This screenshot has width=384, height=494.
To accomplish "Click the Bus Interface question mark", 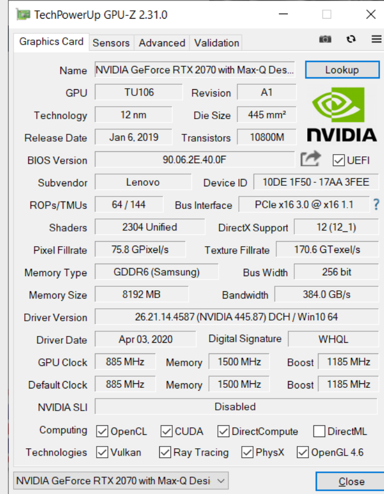I will (x=376, y=204).
